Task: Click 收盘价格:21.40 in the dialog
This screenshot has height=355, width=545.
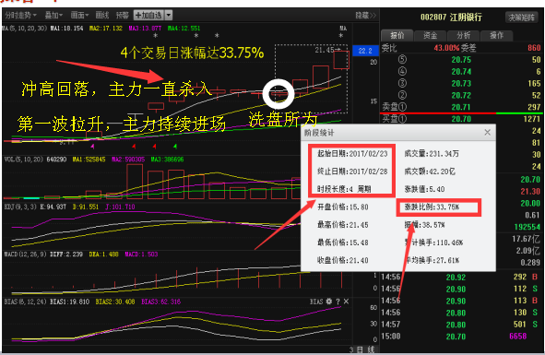Action: click(343, 260)
